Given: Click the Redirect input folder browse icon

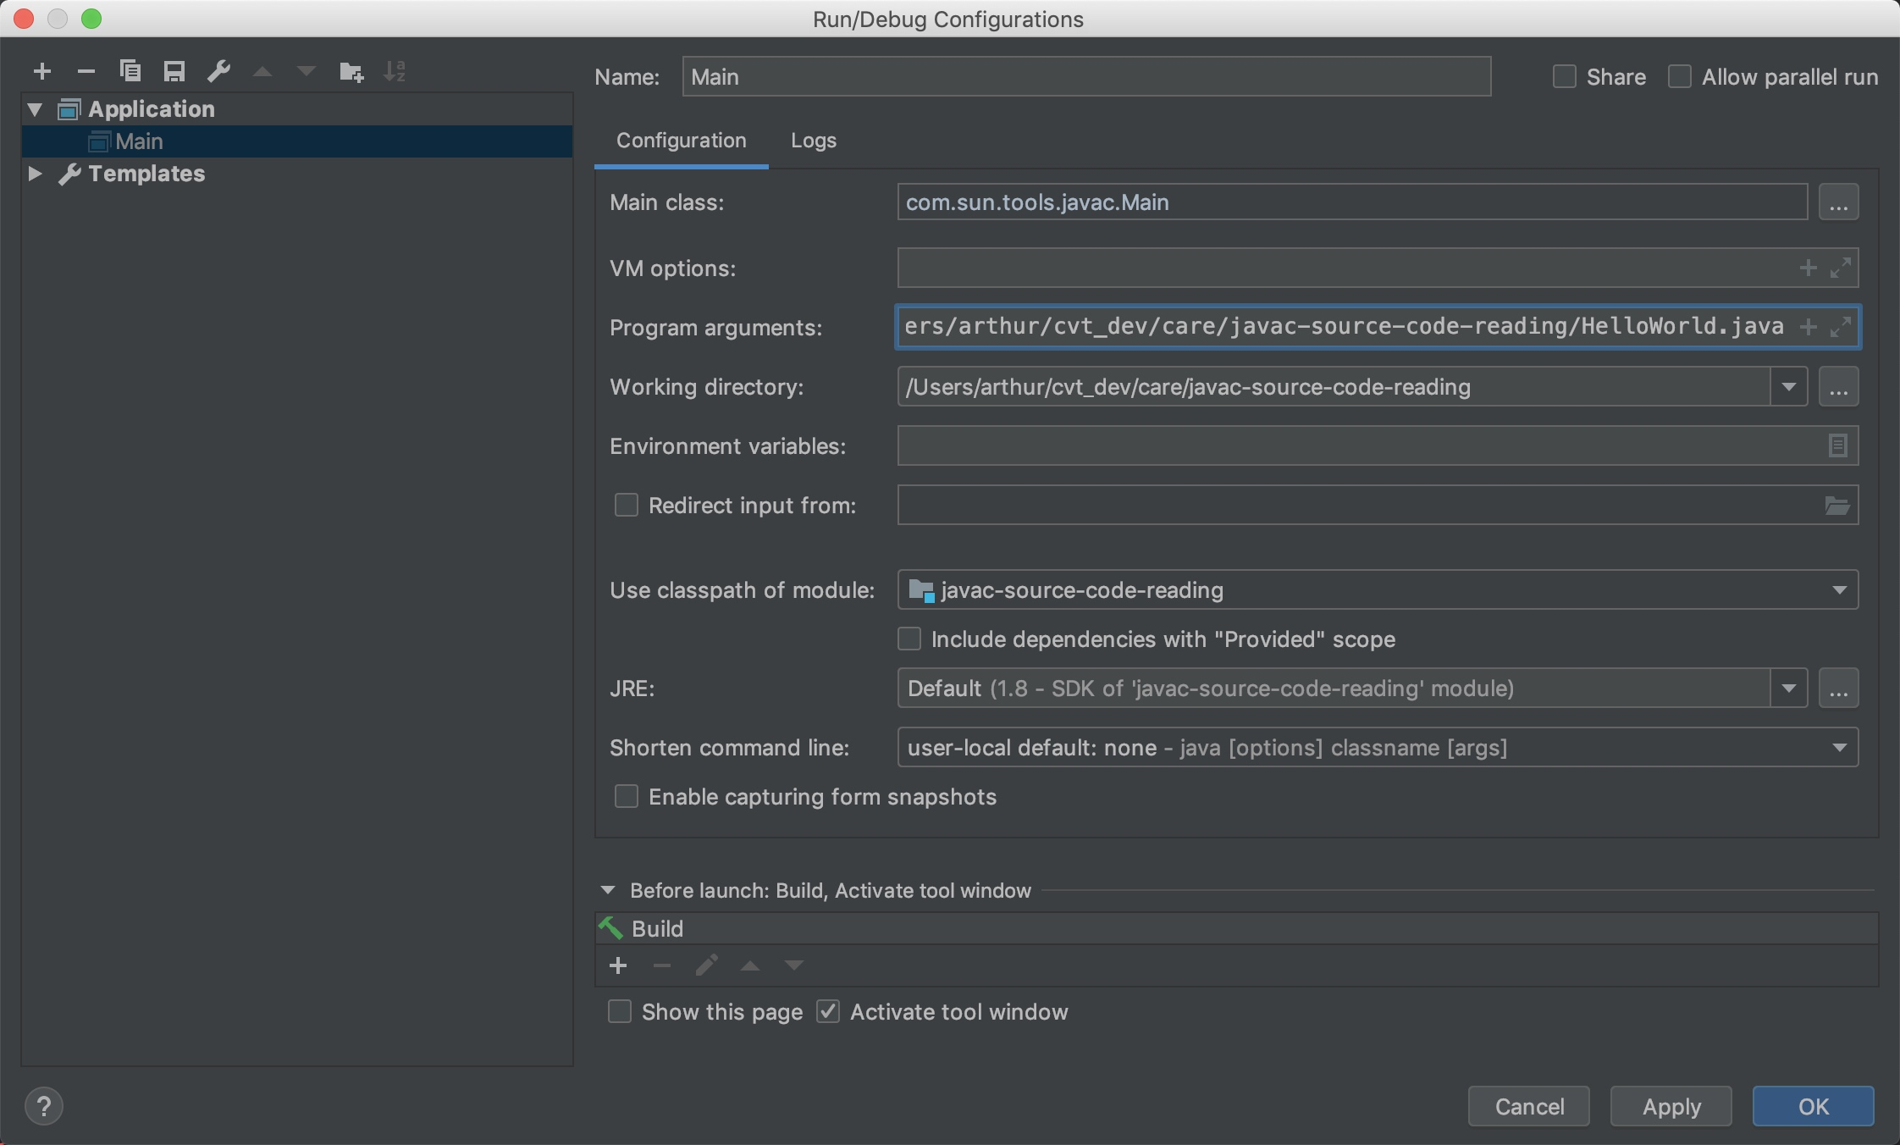Looking at the screenshot, I should tap(1836, 506).
